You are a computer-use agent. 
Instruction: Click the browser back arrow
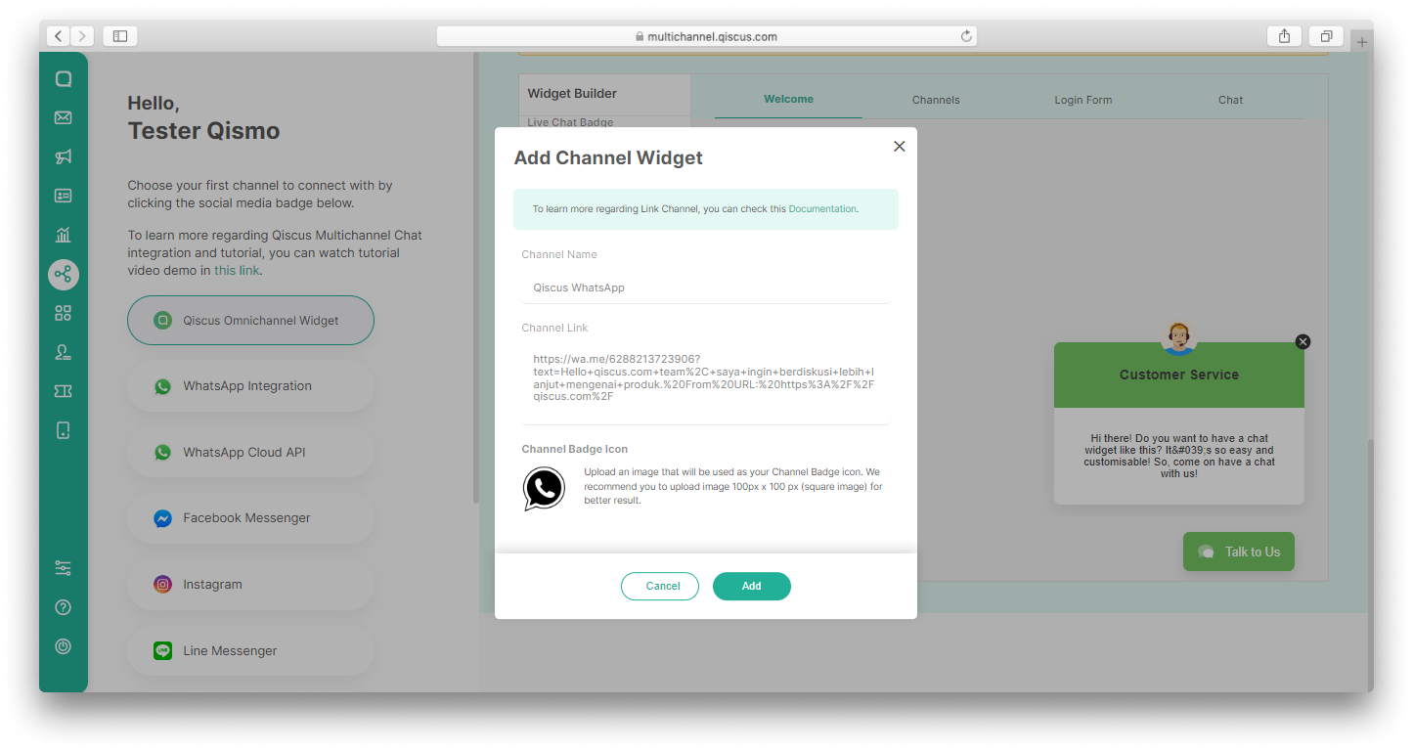(x=58, y=36)
